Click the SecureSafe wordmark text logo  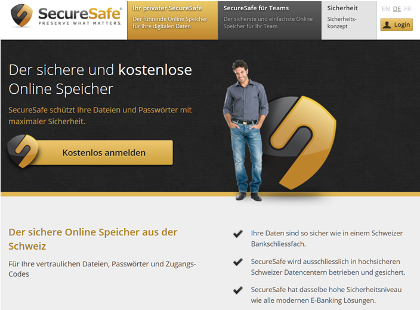(80, 13)
